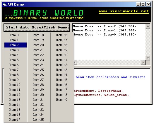
Task: Pick Item-22 from the popup menu
Action: click(39, 55)
